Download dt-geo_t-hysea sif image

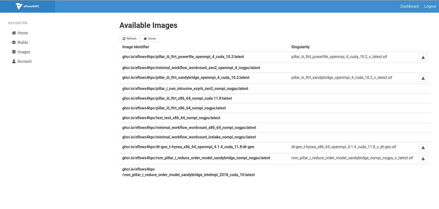423,148
